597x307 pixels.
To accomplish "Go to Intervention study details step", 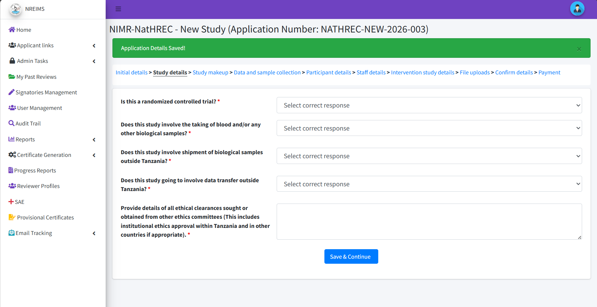I will (423, 72).
